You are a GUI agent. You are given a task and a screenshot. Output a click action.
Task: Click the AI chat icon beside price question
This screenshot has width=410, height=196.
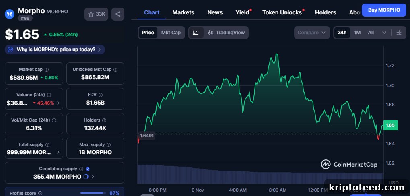point(10,50)
